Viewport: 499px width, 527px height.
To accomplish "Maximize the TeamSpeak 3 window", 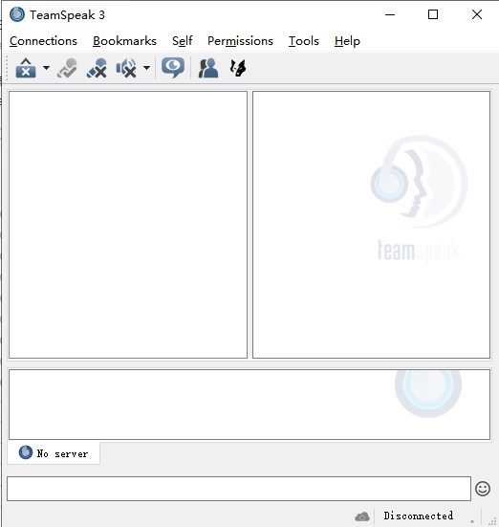I will pyautogui.click(x=433, y=14).
